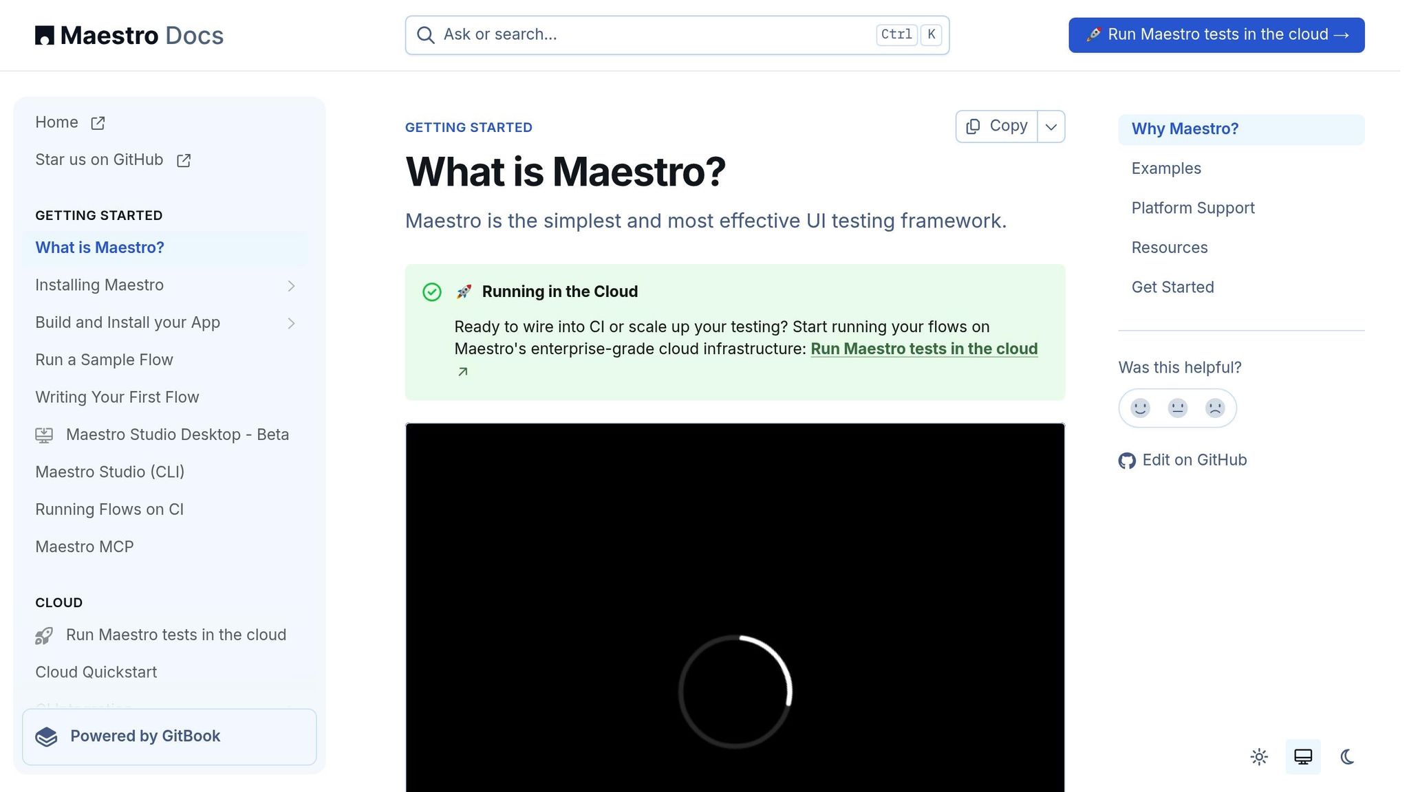Select the system theme monitor icon
This screenshot has height=792, width=1409.
(x=1302, y=756)
